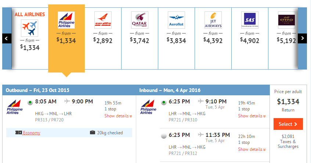Click the Philippine Airlines logo in carousel
Viewport: 311px width, 163px height.
66,20
